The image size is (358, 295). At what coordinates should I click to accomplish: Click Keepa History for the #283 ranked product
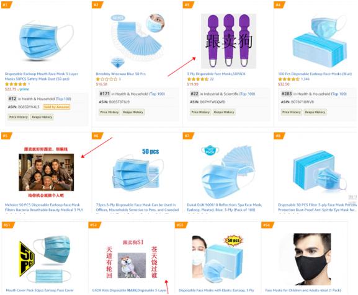pyautogui.click(x=315, y=112)
